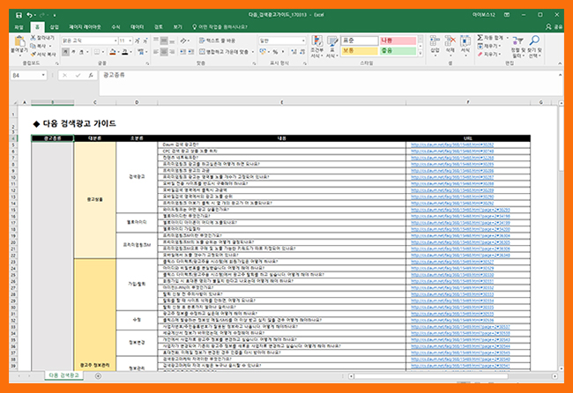Click Conditional Formatting (조건부 서식) icon
The height and width of the screenshot is (393, 573).
tap(316, 41)
